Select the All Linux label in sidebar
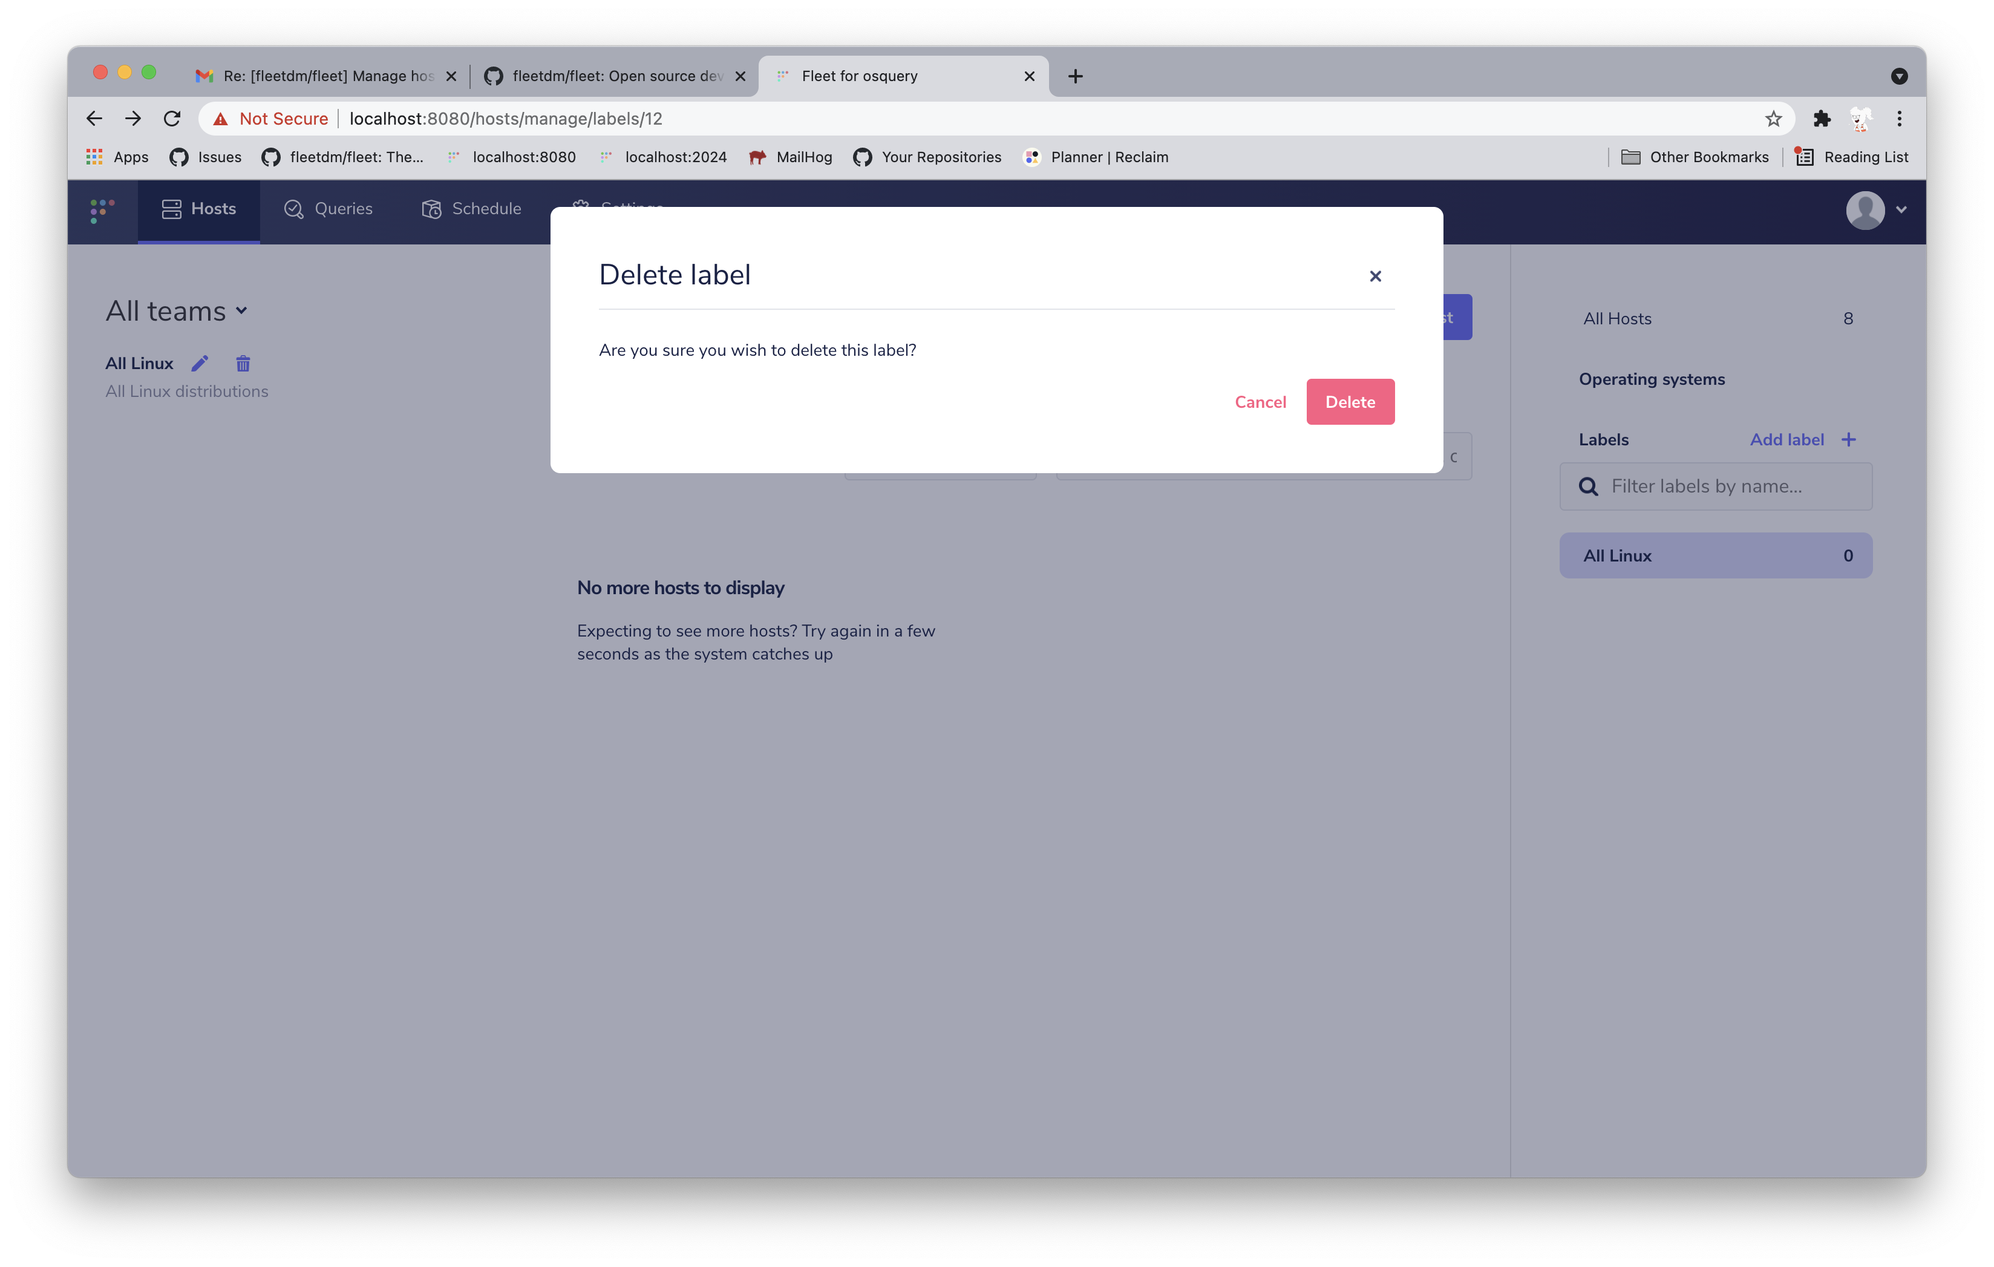 (1715, 555)
